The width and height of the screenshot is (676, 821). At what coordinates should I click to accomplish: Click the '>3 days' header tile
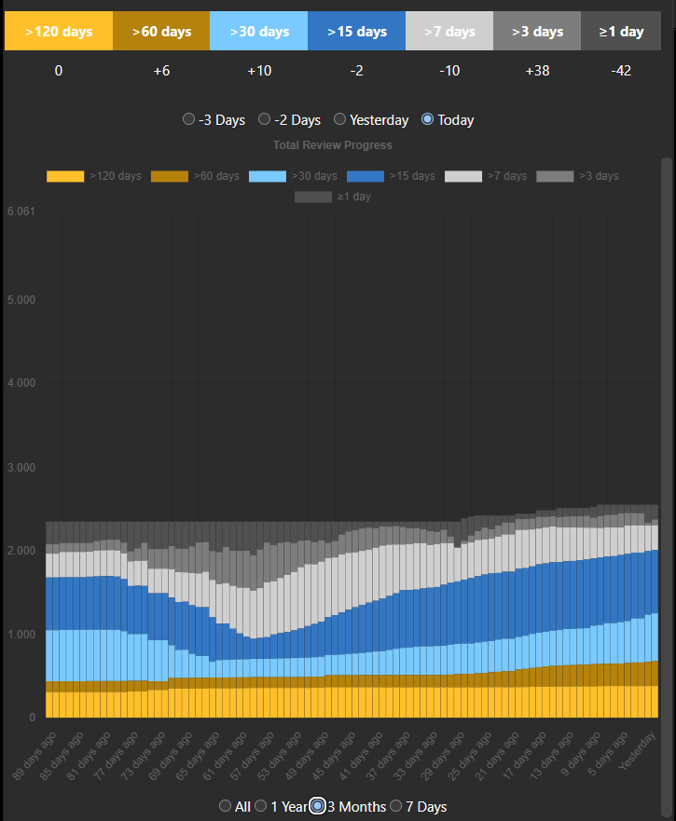537,32
